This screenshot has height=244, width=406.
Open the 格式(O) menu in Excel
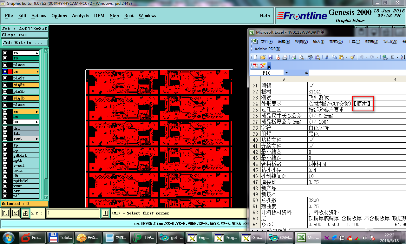click(x=336, y=42)
